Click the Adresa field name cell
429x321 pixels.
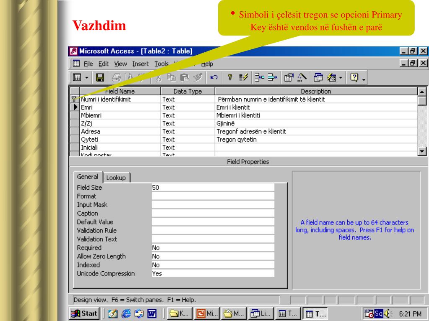(120, 131)
